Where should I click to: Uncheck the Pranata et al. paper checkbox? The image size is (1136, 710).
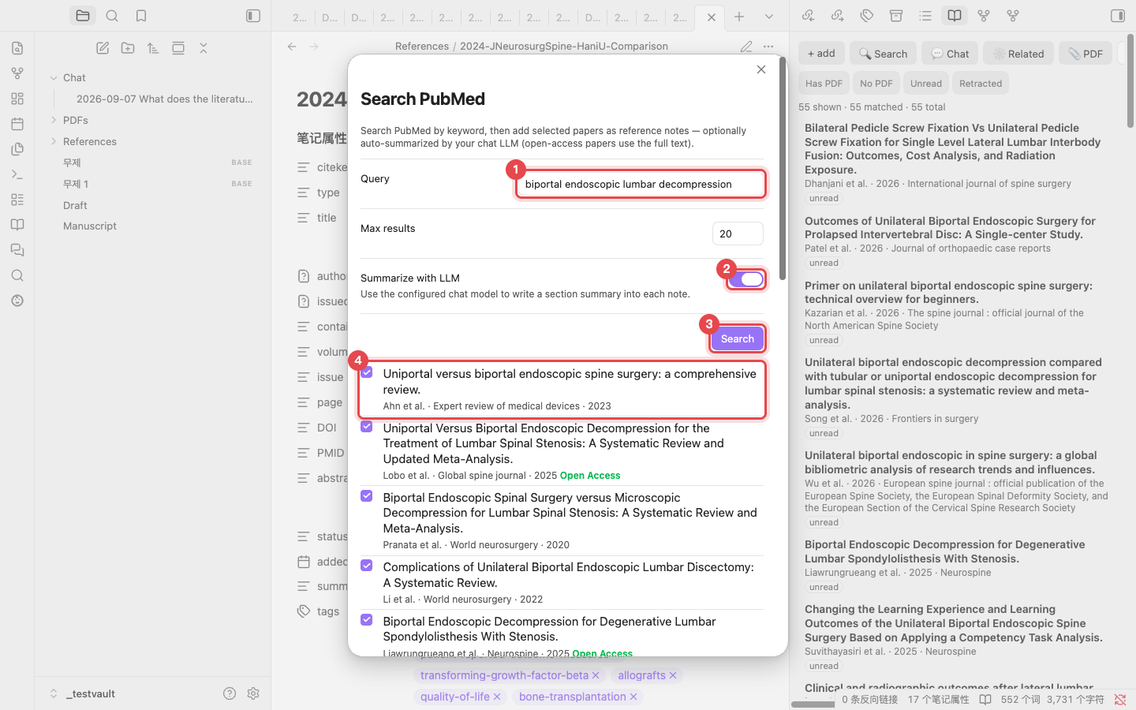click(x=367, y=496)
